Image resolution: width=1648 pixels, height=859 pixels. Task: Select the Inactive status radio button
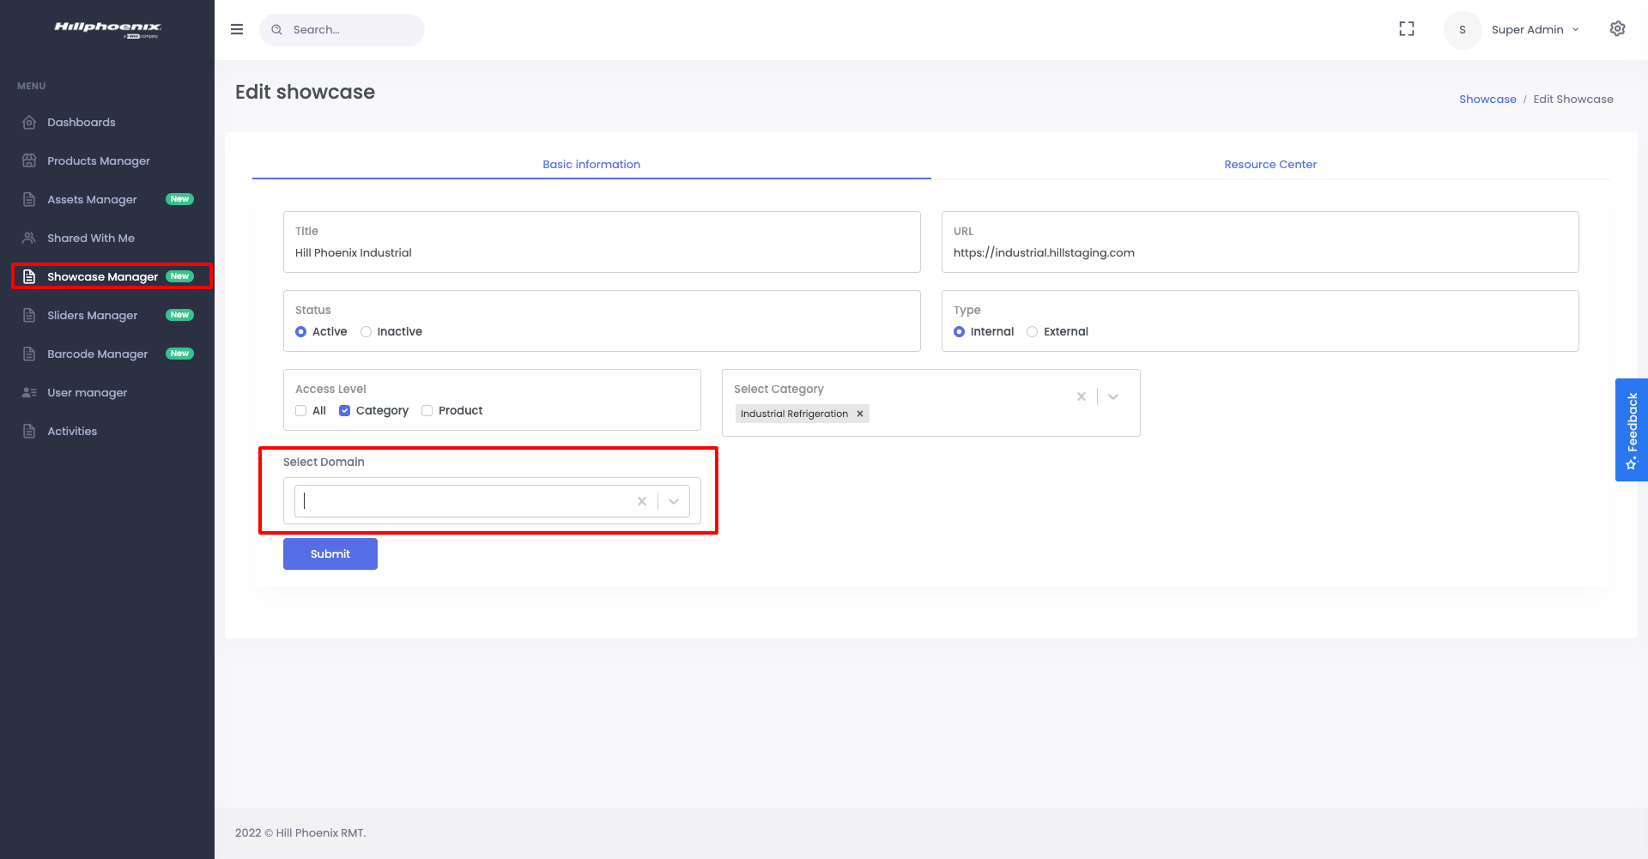click(x=366, y=332)
